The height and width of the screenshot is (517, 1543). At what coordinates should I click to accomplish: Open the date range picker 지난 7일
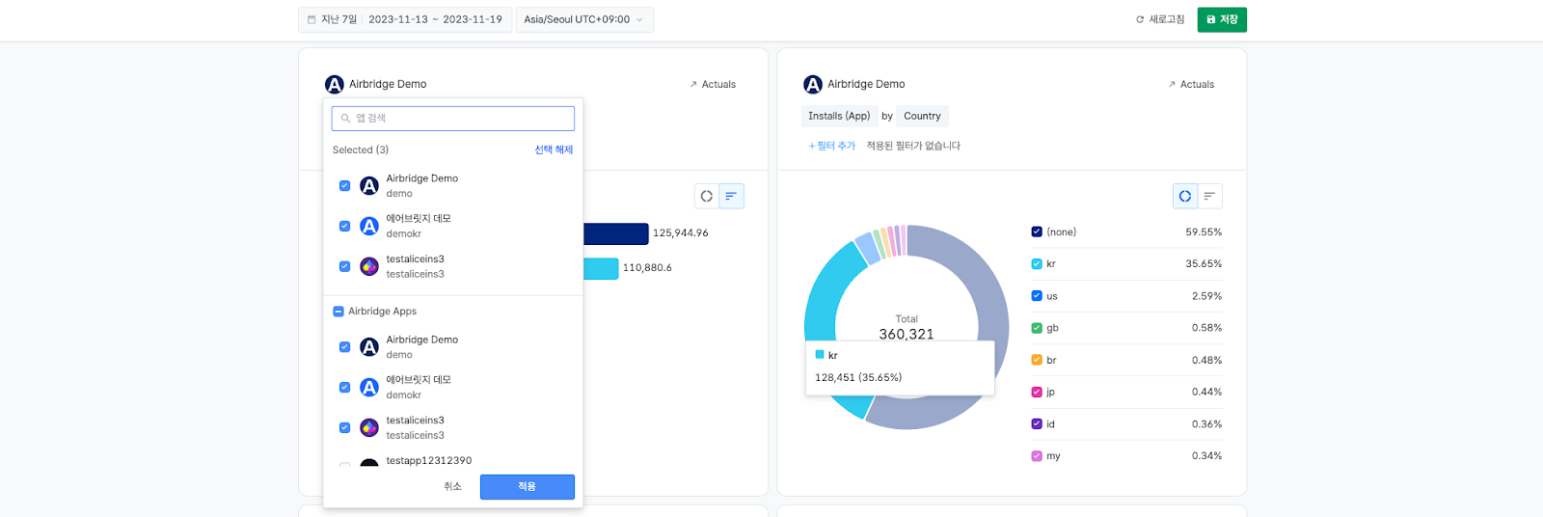tap(406, 19)
